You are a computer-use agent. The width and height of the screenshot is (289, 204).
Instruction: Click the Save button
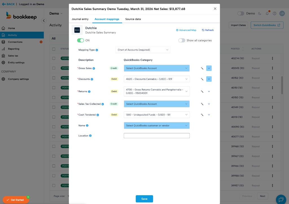(x=144, y=199)
